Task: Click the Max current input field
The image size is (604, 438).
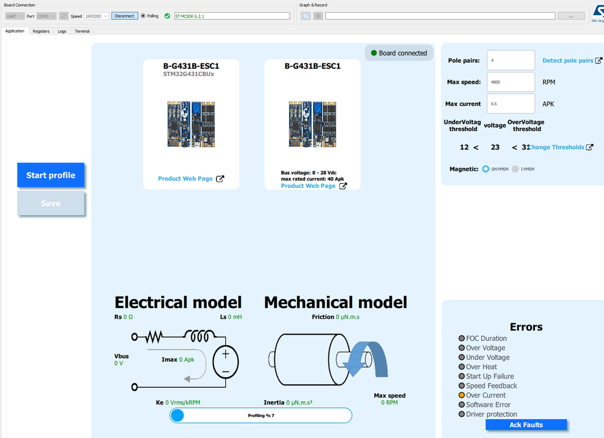Action: click(511, 103)
